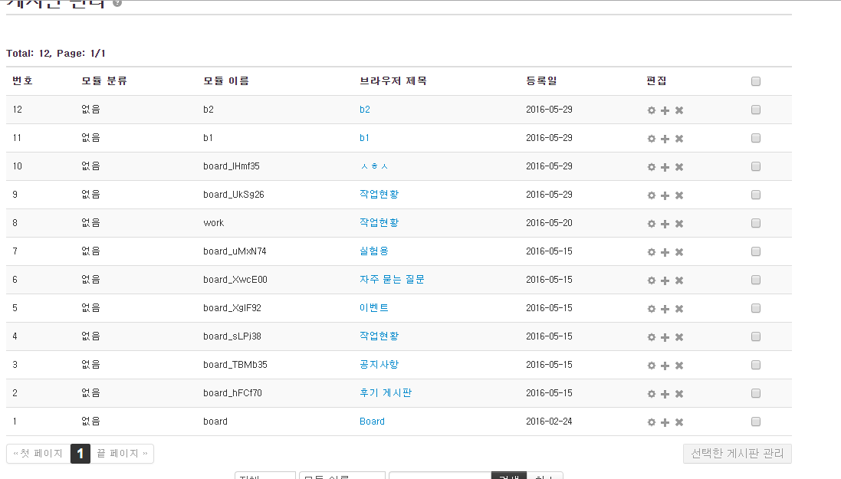Click 선택한 게시판 관리 button

737,454
